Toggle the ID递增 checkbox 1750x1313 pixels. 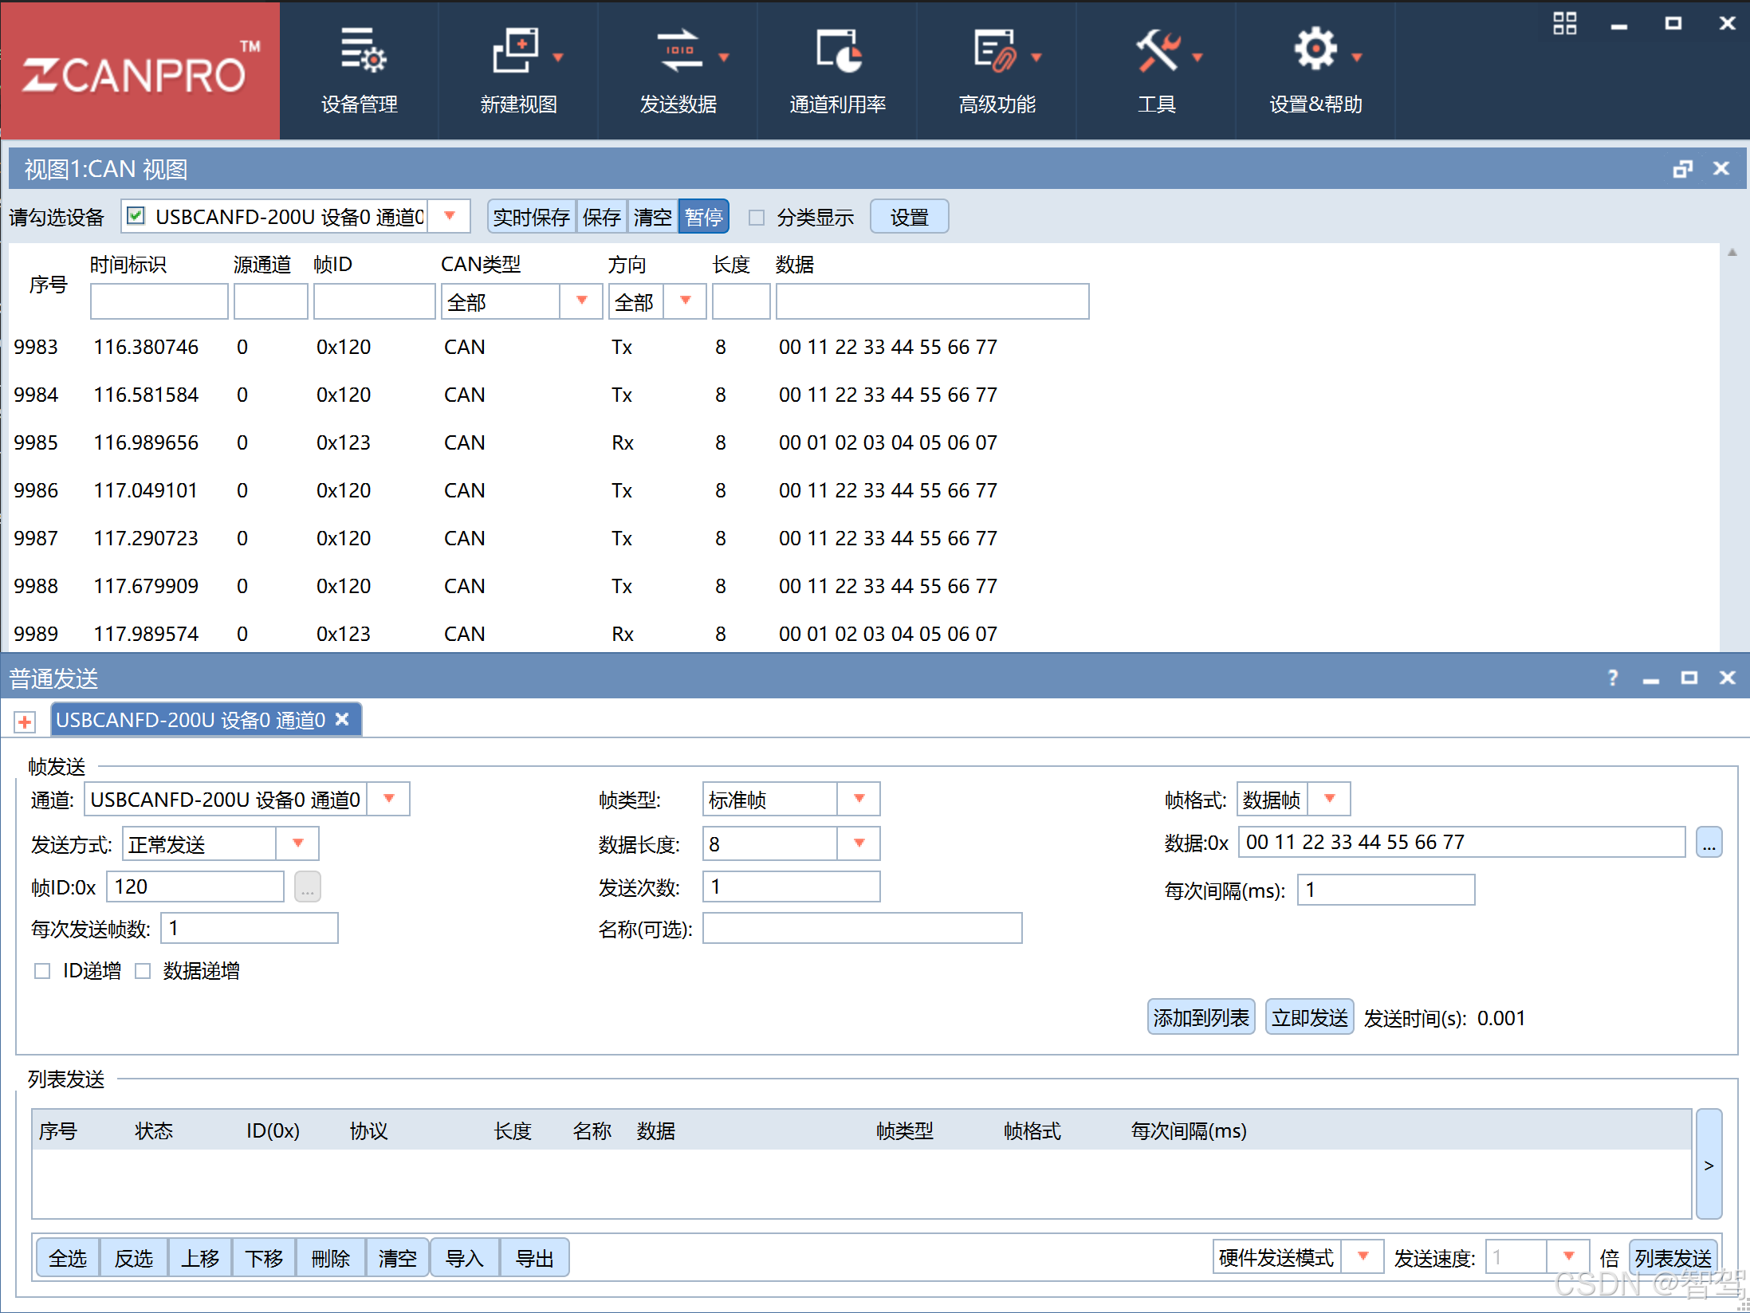(42, 971)
